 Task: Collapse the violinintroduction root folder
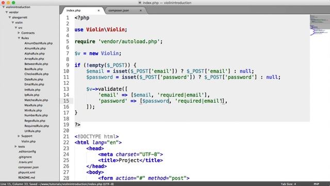(x=4, y=7)
